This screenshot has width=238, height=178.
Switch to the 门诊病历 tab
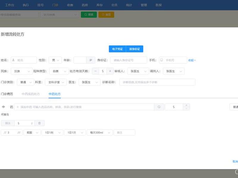[x=7, y=94]
